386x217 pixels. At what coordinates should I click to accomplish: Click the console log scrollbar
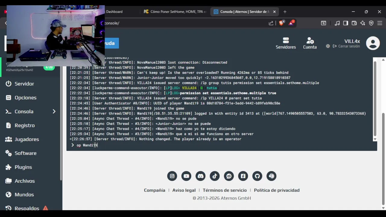point(375,99)
